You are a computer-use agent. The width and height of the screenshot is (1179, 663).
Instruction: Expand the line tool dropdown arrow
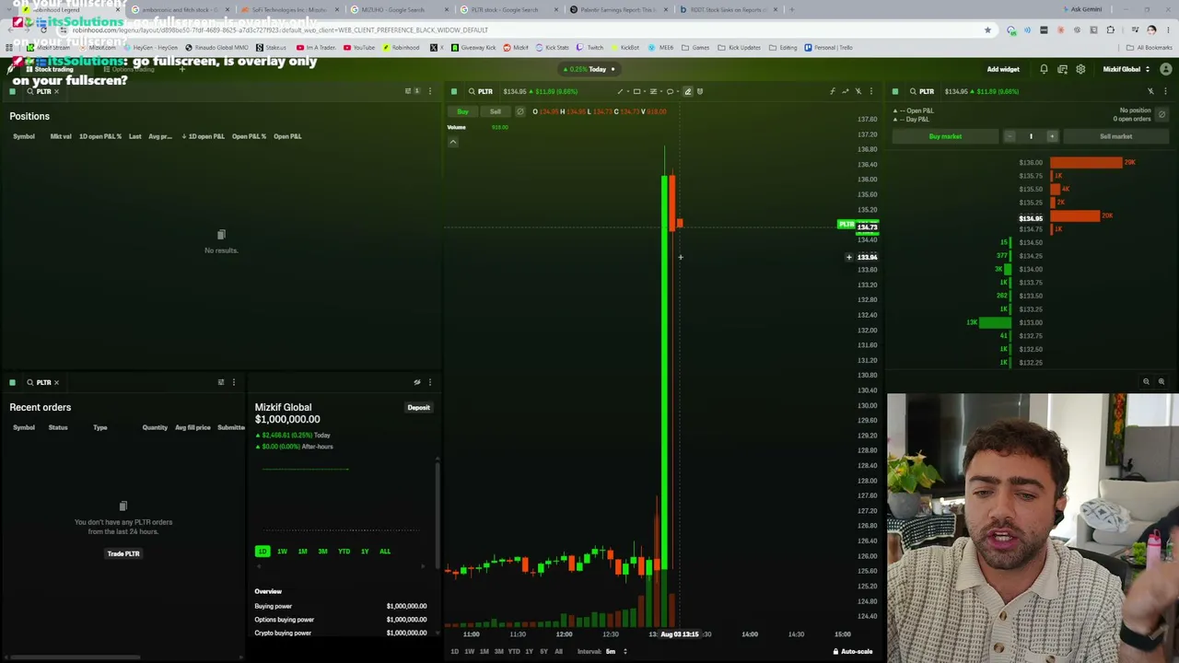pos(627,91)
